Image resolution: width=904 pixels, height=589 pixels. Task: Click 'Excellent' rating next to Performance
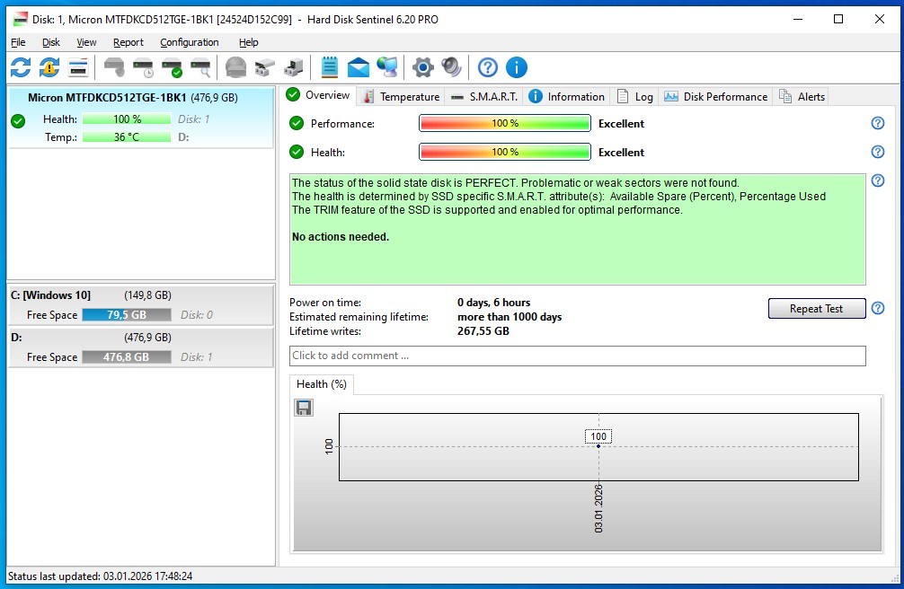621,123
